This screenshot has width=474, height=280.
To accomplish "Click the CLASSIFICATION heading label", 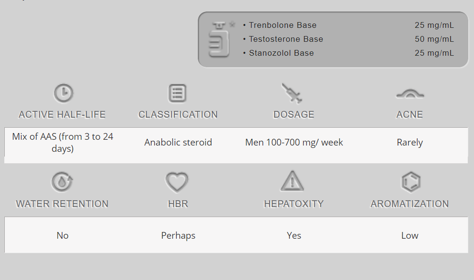I will pyautogui.click(x=178, y=115).
